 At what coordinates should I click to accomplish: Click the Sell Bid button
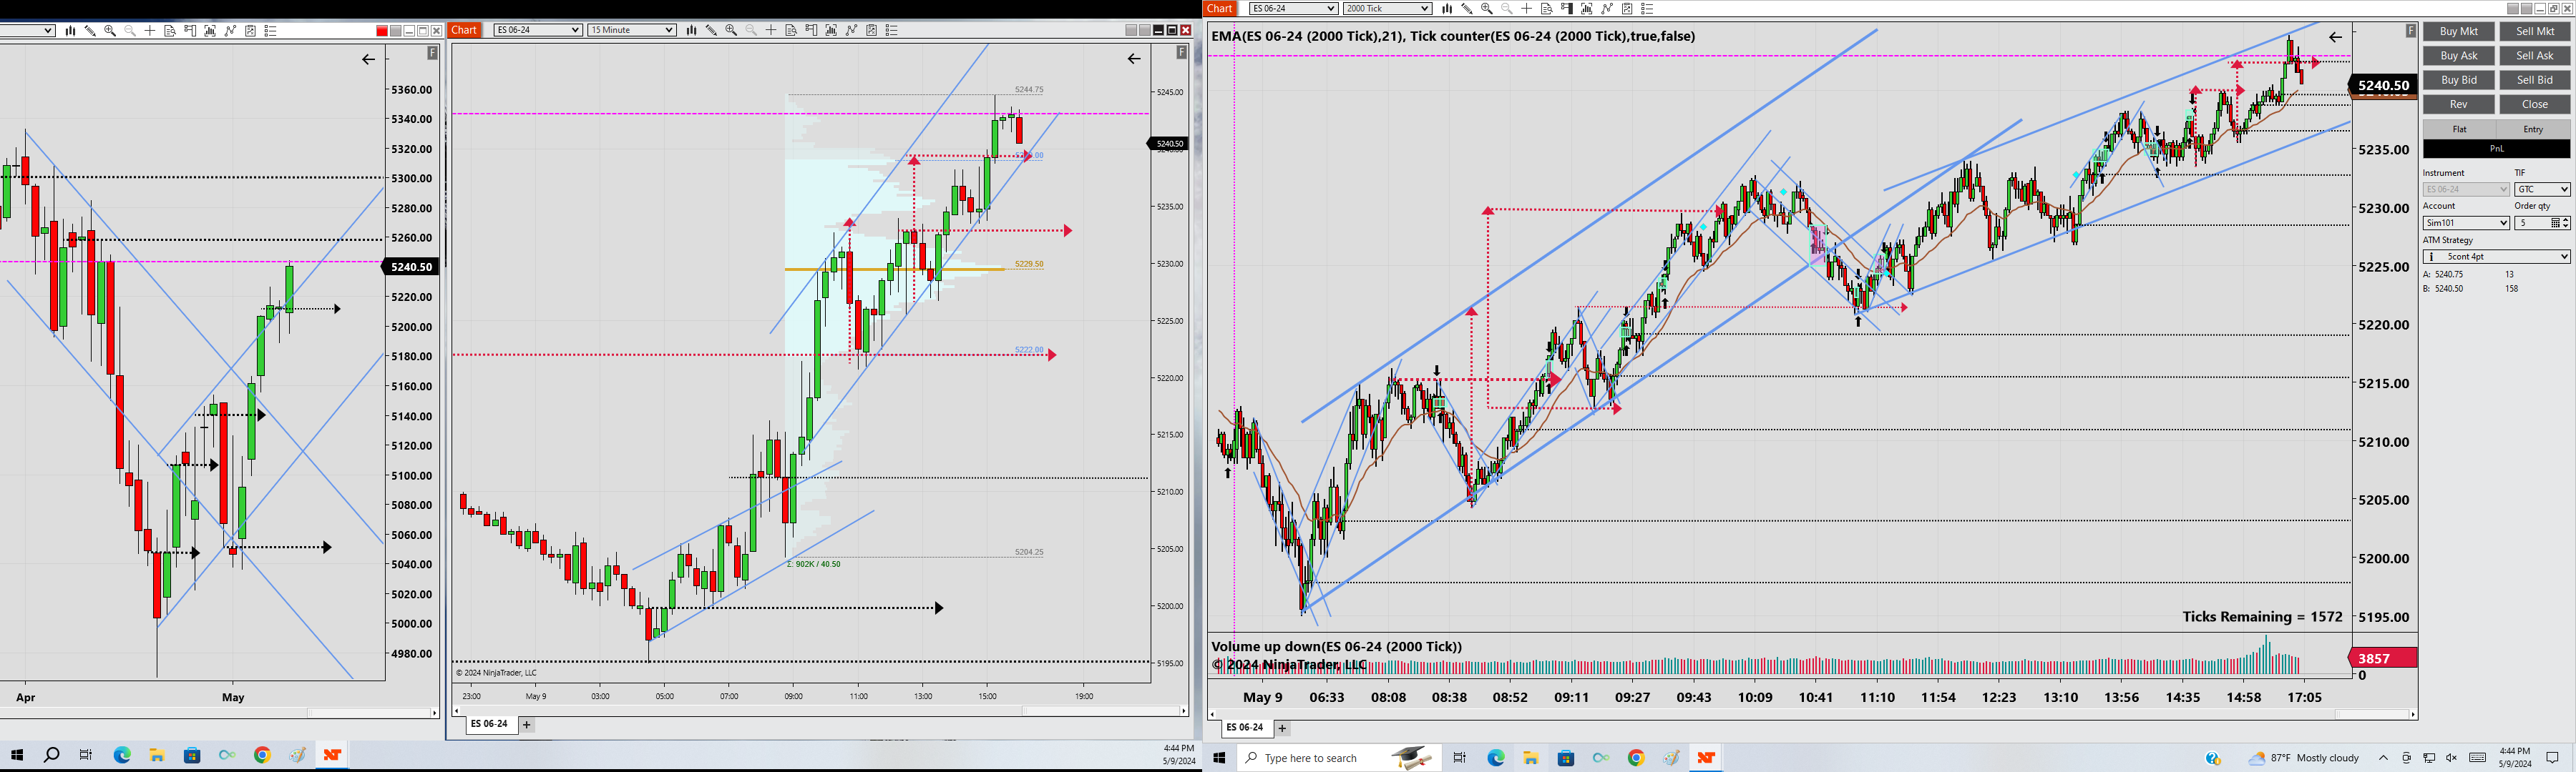coord(2535,80)
